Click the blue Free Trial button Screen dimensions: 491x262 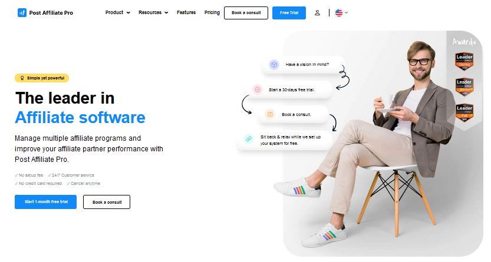coord(289,13)
